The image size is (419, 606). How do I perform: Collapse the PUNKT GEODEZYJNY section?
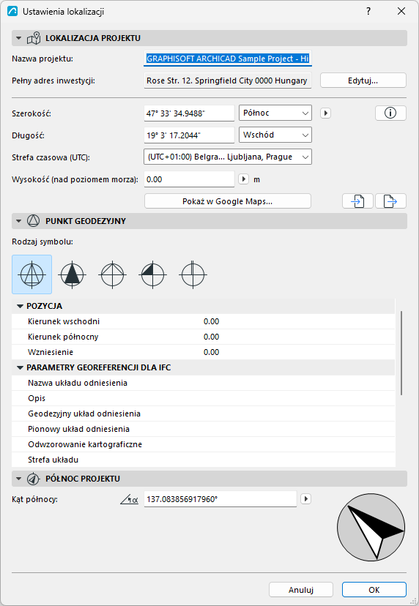[18, 221]
